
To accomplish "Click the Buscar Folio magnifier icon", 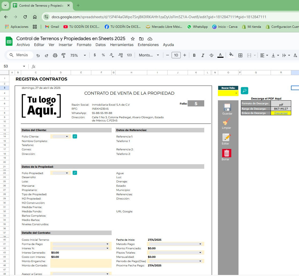I will point(244,90).
